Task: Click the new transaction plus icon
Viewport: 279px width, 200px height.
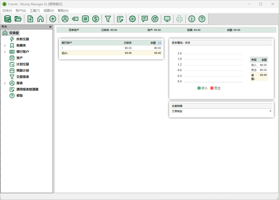Action: point(53,19)
